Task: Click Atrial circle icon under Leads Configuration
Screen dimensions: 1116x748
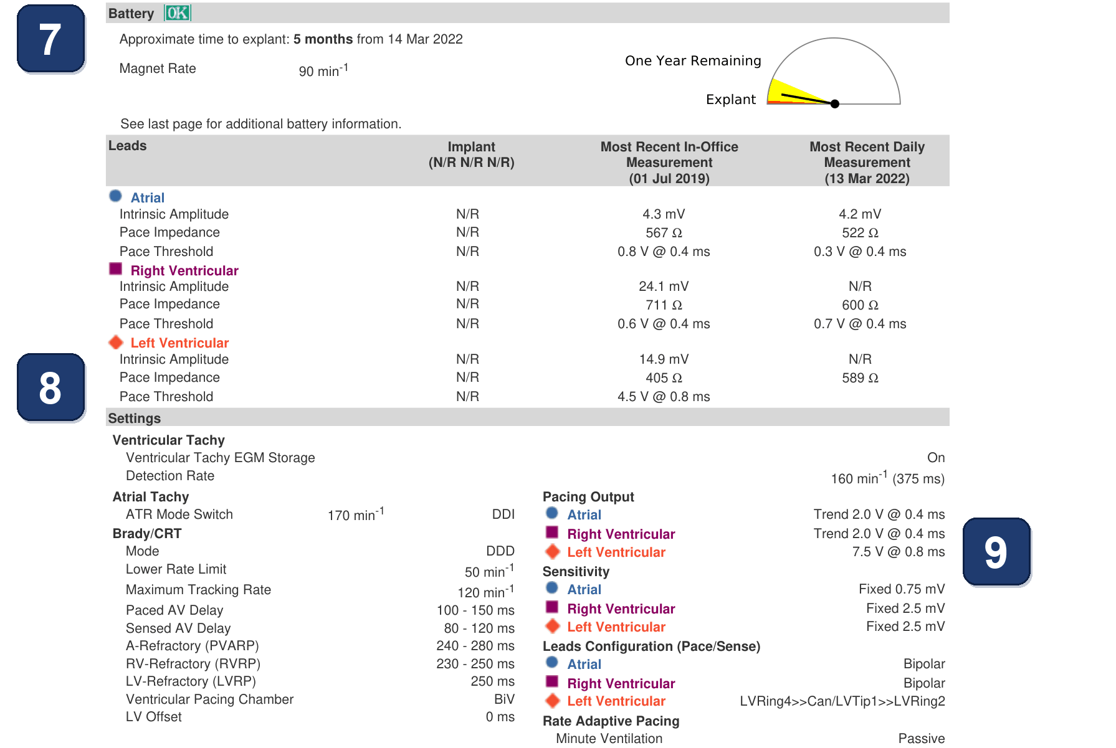Action: click(x=552, y=663)
